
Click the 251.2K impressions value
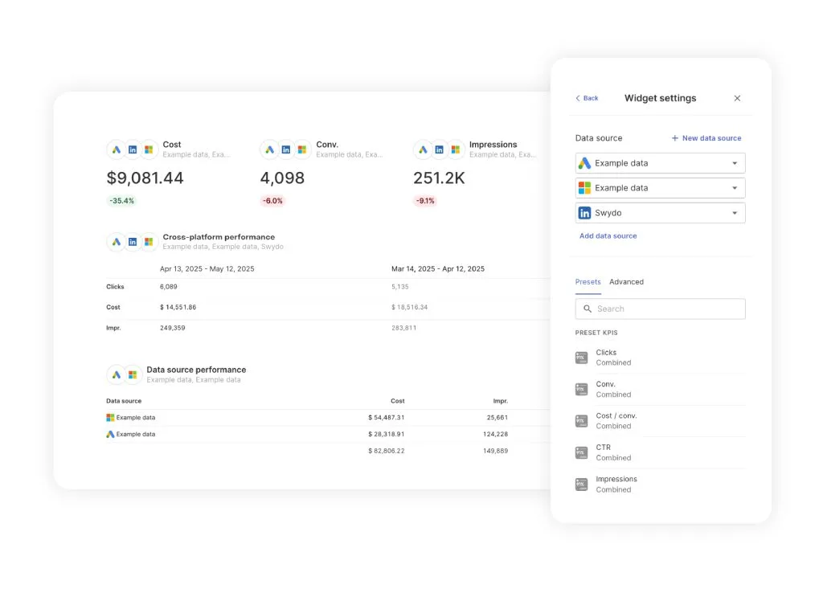tap(440, 178)
